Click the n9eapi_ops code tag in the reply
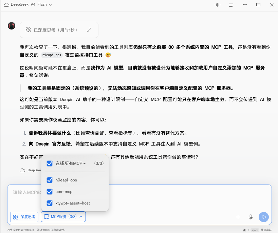The image size is (278, 233). click(x=52, y=55)
